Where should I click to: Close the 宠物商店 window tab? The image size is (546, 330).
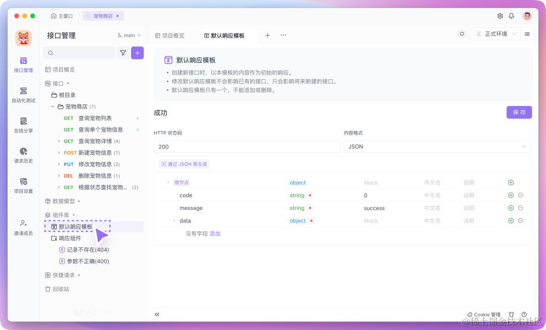pyautogui.click(x=117, y=16)
